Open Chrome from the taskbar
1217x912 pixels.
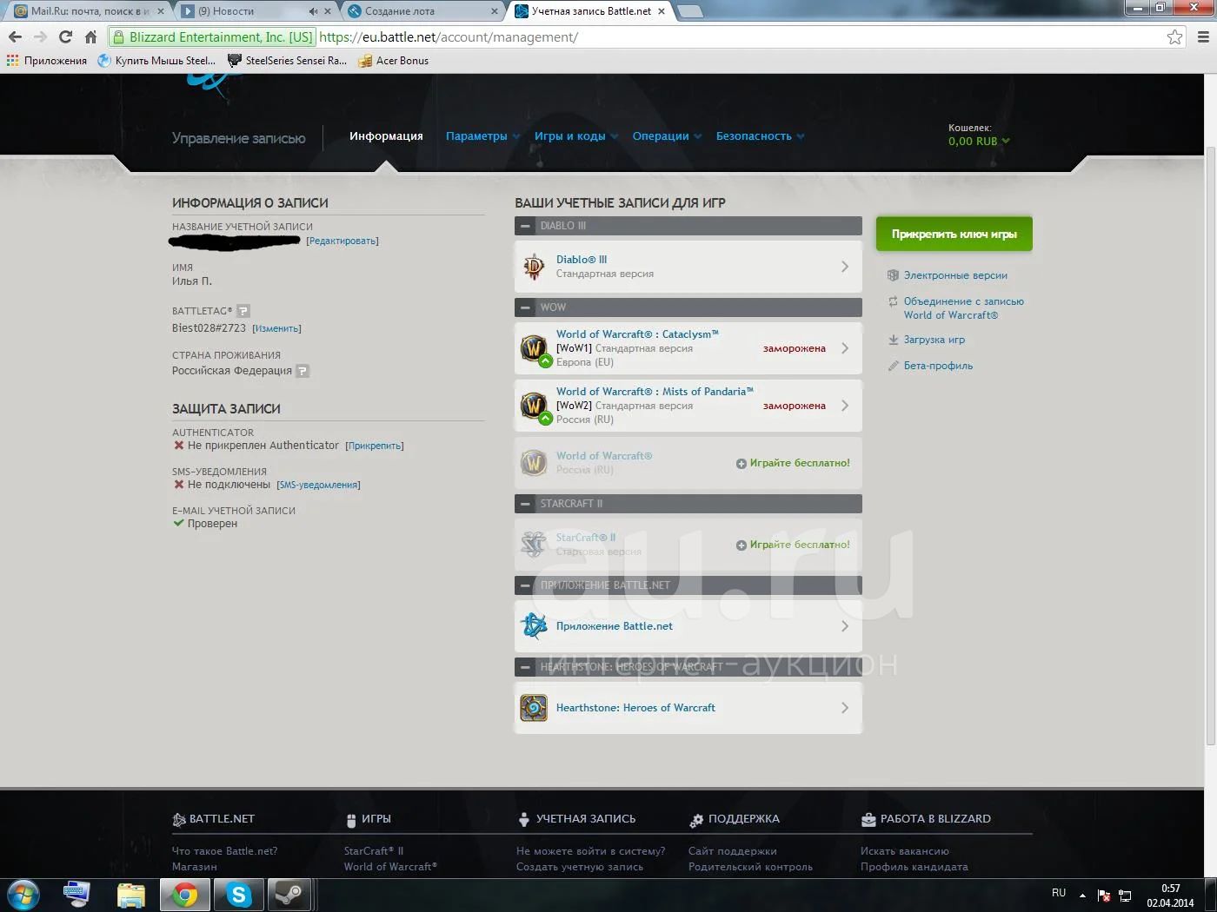pyautogui.click(x=184, y=895)
